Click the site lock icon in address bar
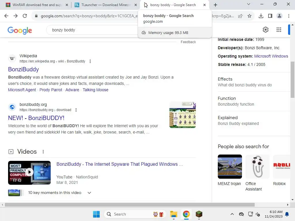Viewport: 295px width, 221px height. [36, 16]
